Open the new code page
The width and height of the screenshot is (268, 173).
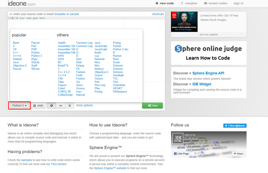pos(164,3)
